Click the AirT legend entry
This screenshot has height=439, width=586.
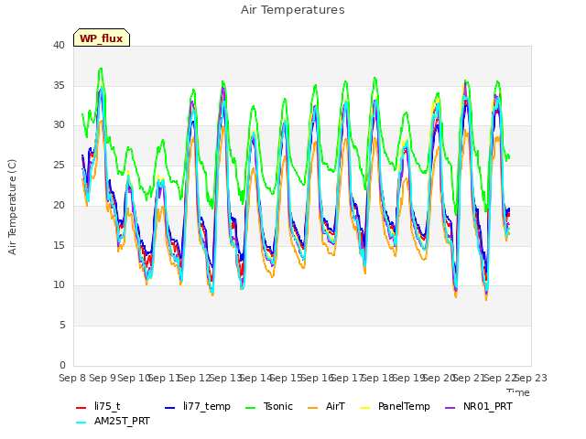(326, 406)
